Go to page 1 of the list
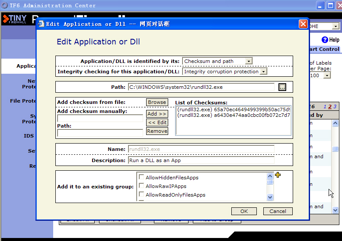 tap(326, 106)
